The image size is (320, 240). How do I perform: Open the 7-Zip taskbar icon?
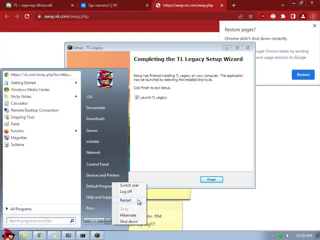[68, 236]
